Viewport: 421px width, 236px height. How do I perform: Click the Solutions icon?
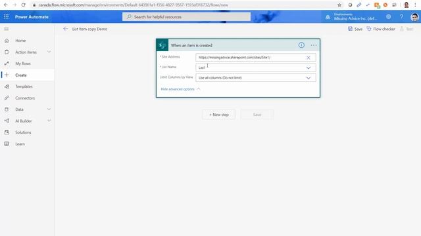click(7, 132)
